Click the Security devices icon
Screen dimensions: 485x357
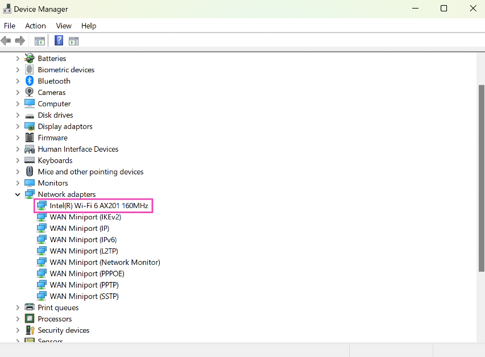coord(30,330)
